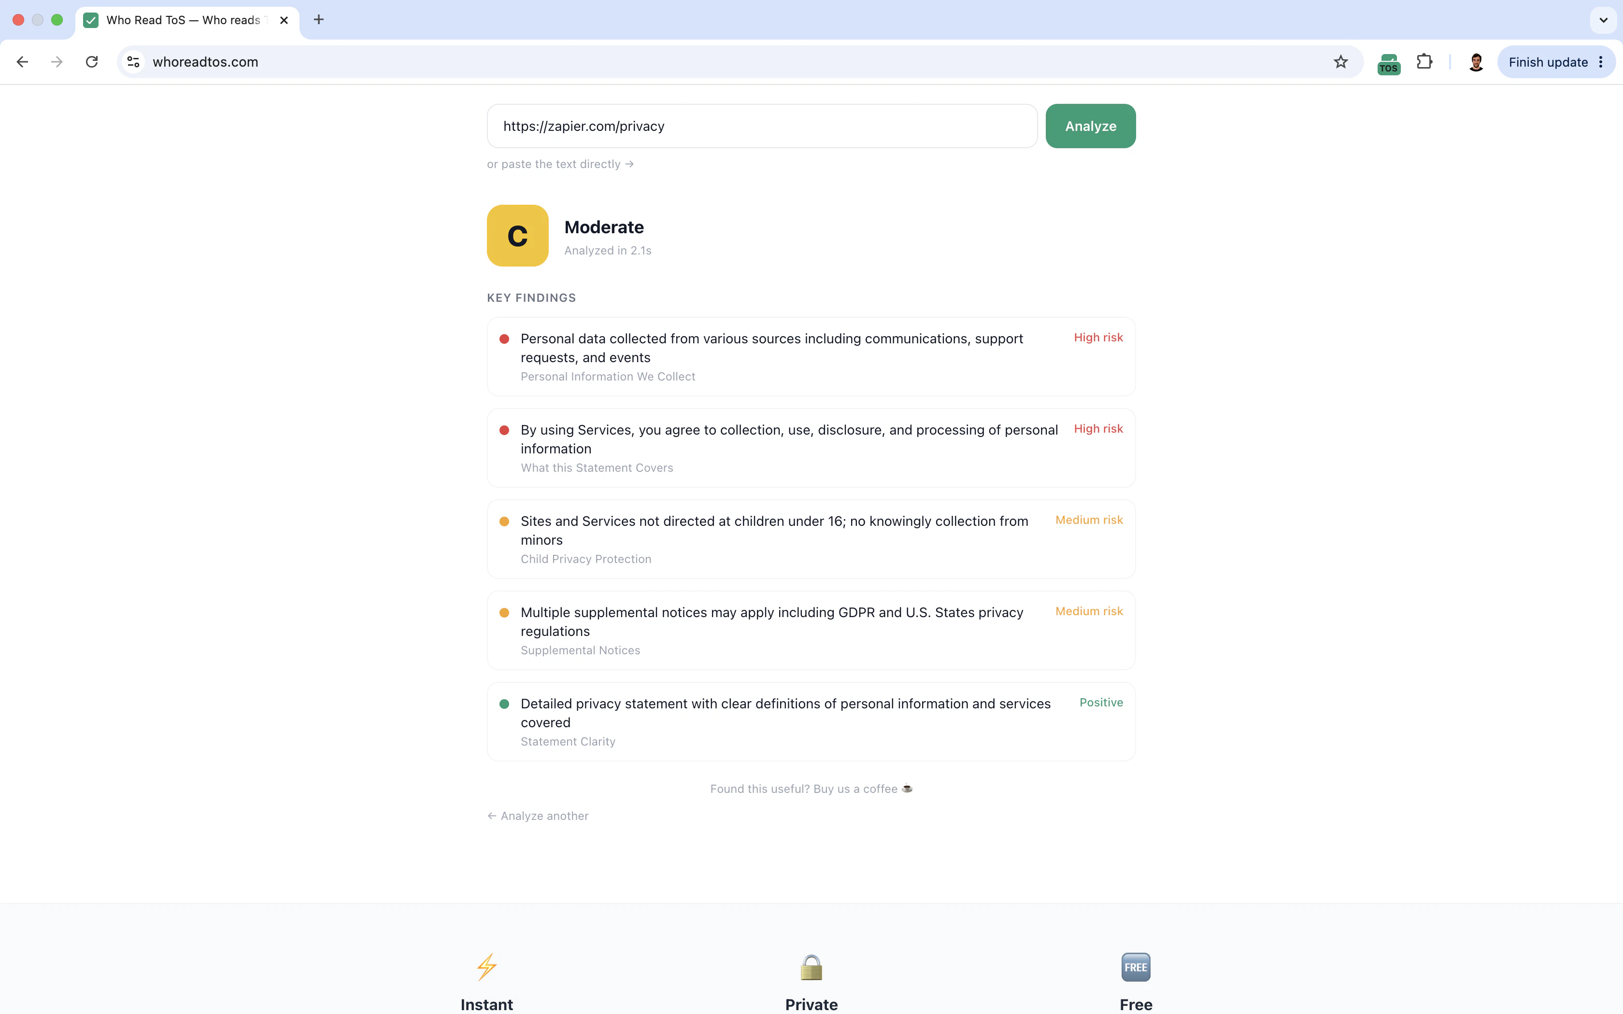
Task: Open the Chrome profile avatar
Action: (x=1476, y=62)
